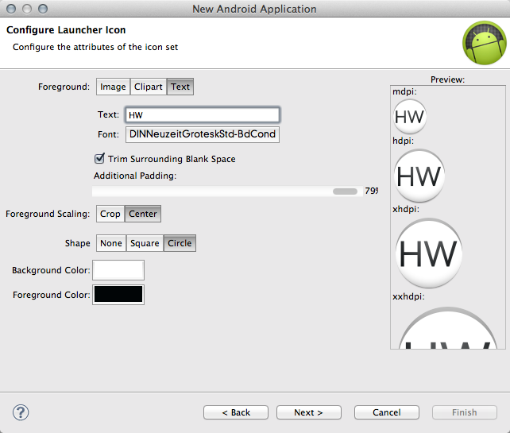Set shape to Square
Image resolution: width=510 pixels, height=433 pixels.
(x=145, y=243)
